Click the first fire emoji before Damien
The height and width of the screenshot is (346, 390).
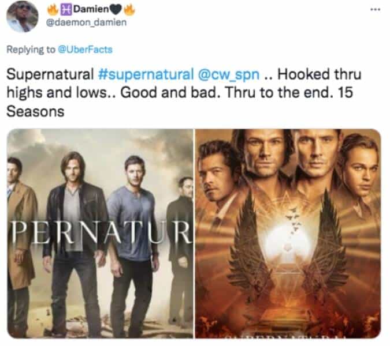tap(53, 10)
